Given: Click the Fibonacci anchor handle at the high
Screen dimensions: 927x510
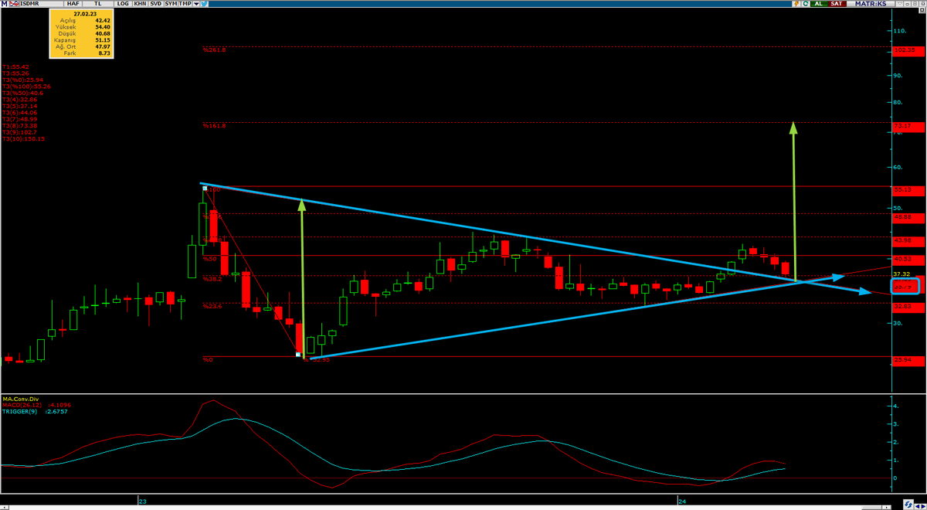Looking at the screenshot, I should [204, 188].
